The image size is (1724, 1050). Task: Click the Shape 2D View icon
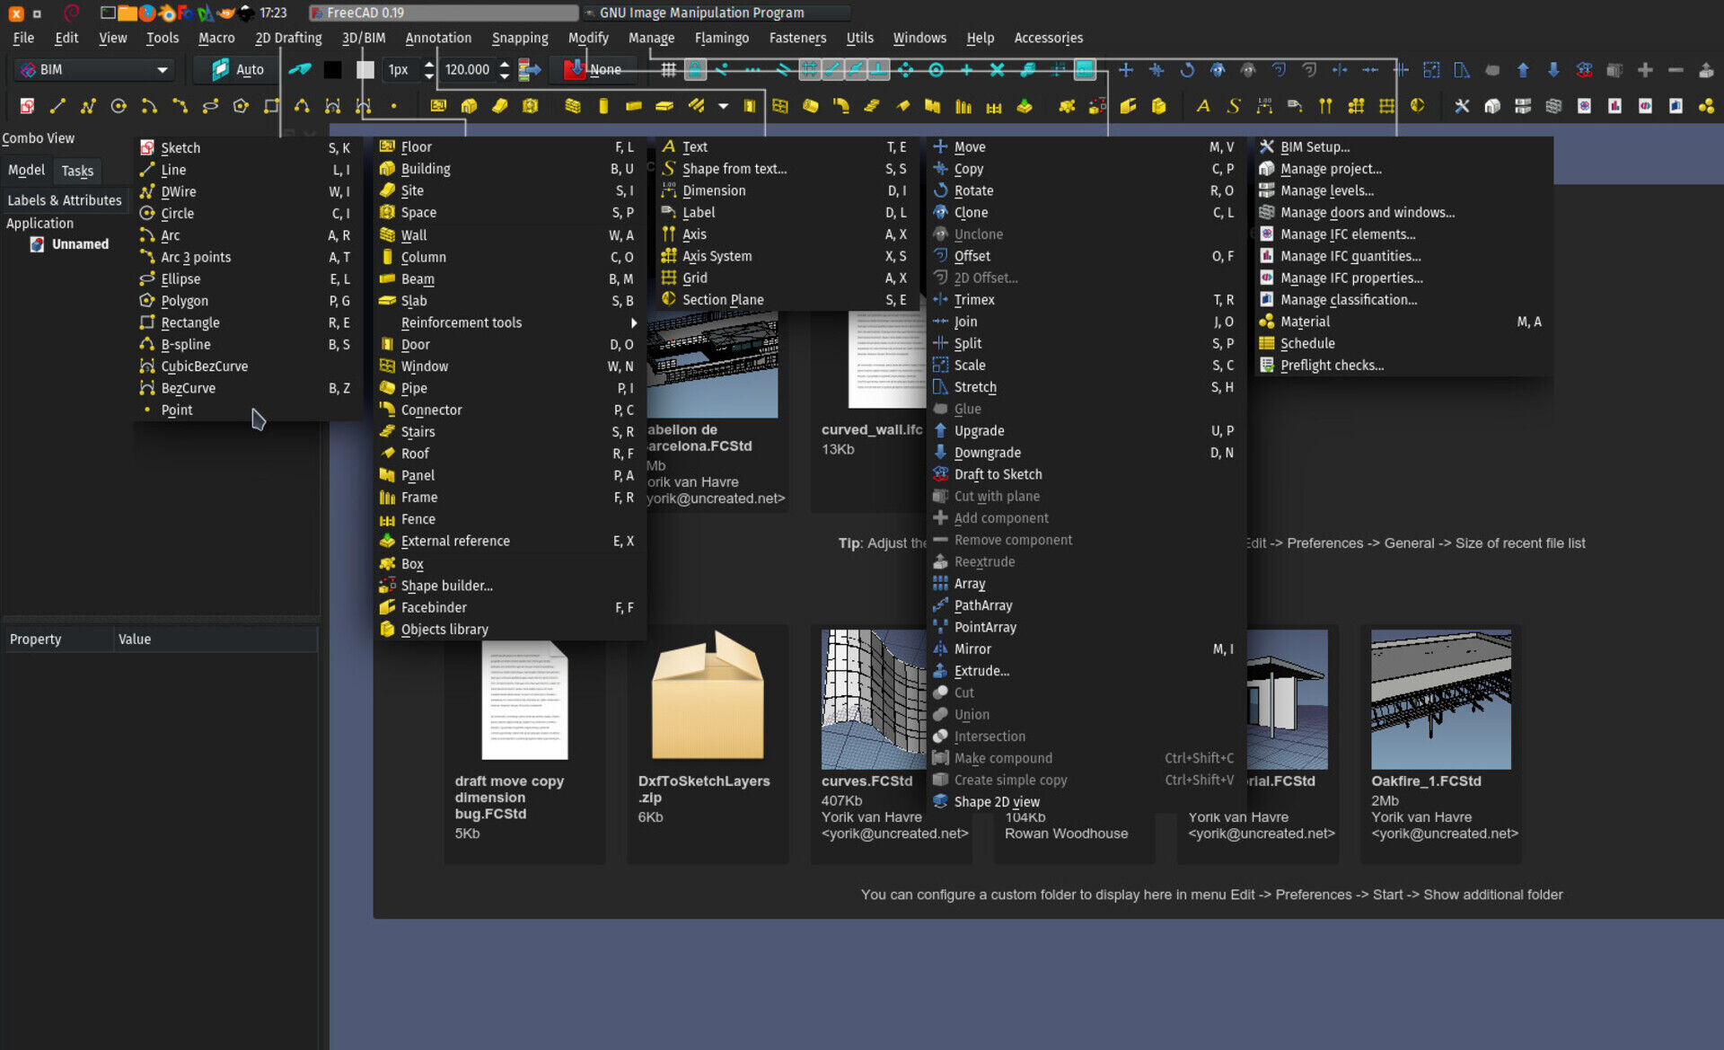coord(939,801)
